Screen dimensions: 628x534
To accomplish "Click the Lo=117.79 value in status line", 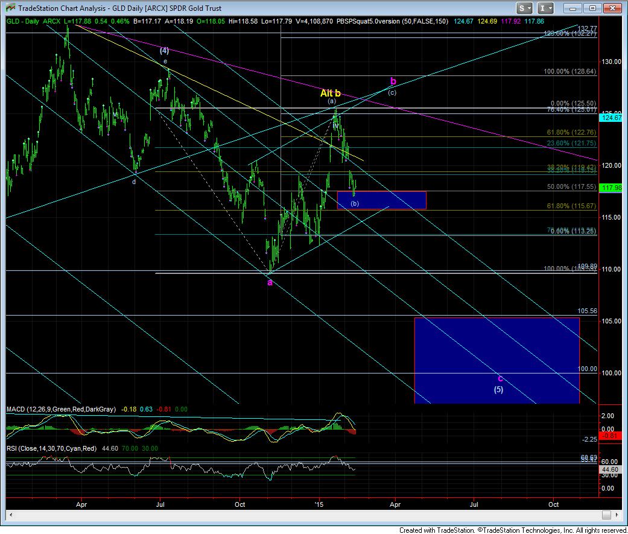I will (276, 21).
